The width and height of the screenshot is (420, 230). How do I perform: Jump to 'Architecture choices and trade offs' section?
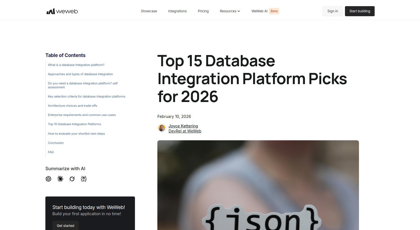[x=73, y=106]
